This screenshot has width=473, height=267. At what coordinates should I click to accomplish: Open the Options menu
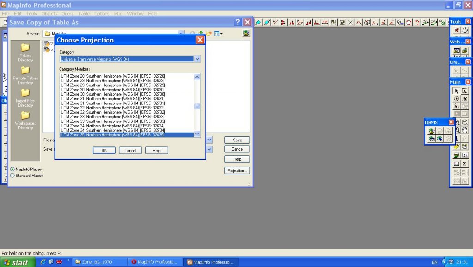102,13
